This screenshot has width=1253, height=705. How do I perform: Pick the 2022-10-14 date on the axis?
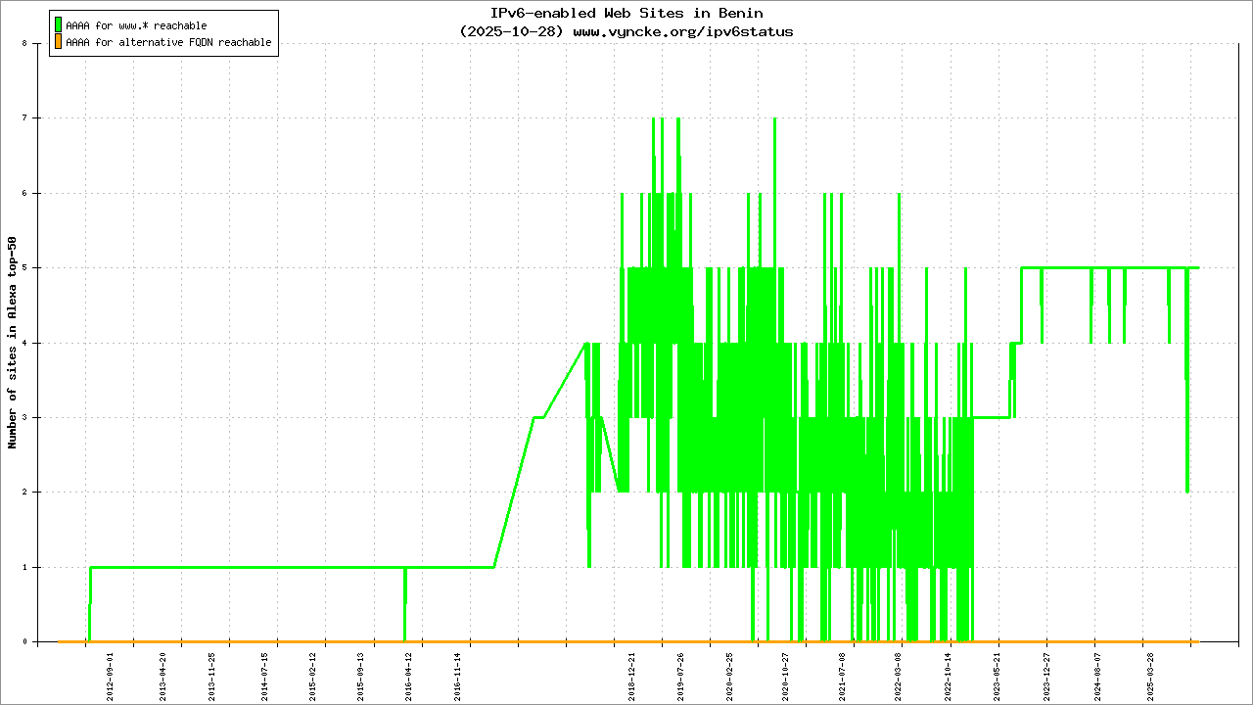pyautogui.click(x=948, y=674)
